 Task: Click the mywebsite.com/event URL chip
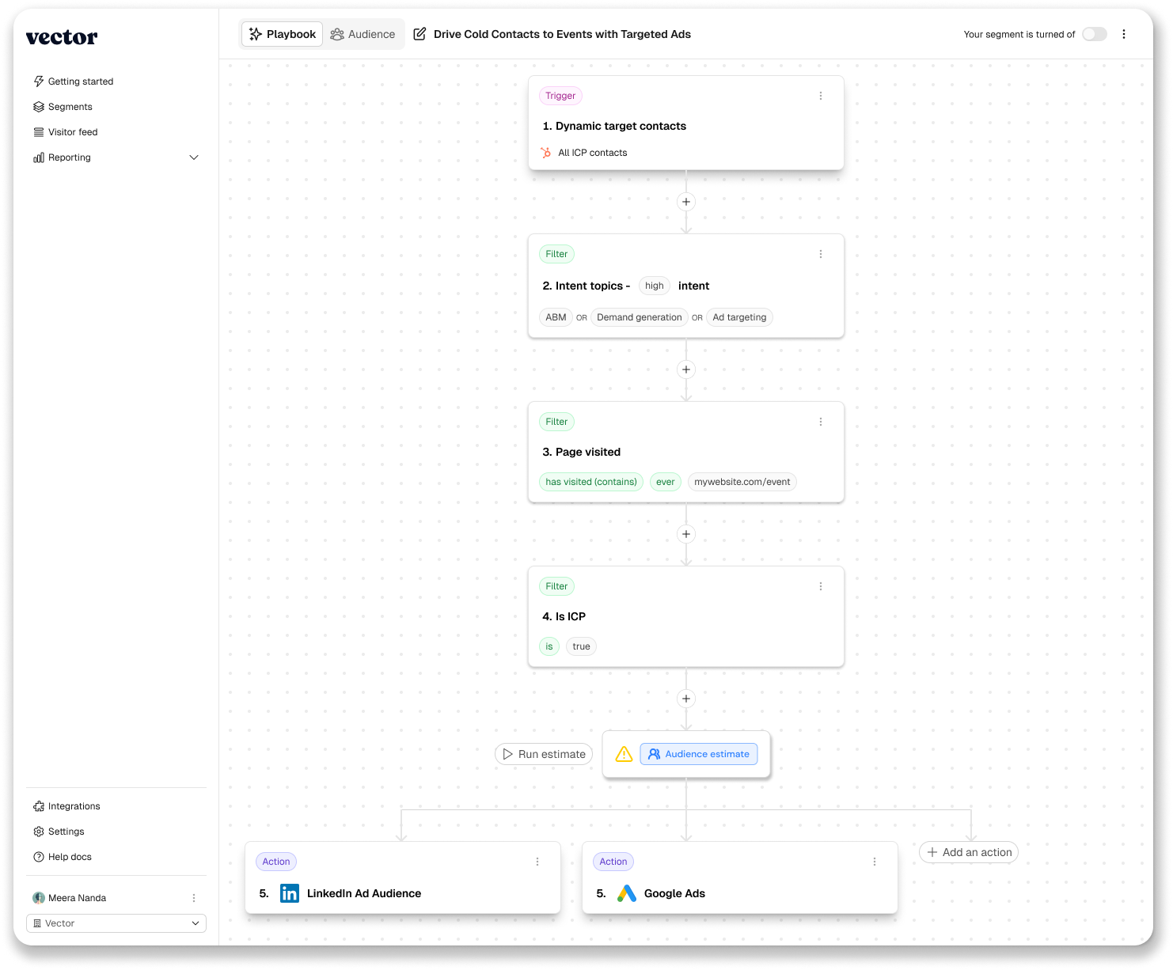pyautogui.click(x=742, y=482)
